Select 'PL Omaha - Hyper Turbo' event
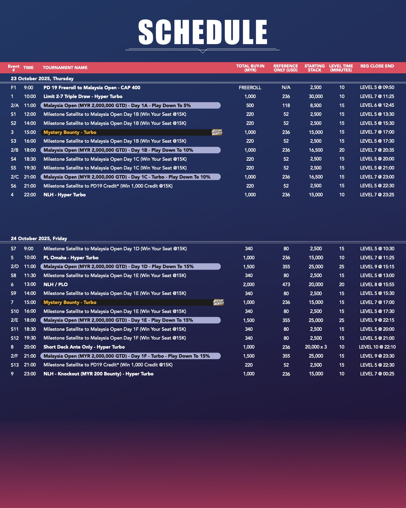The image size is (406, 508). pyautogui.click(x=71, y=258)
